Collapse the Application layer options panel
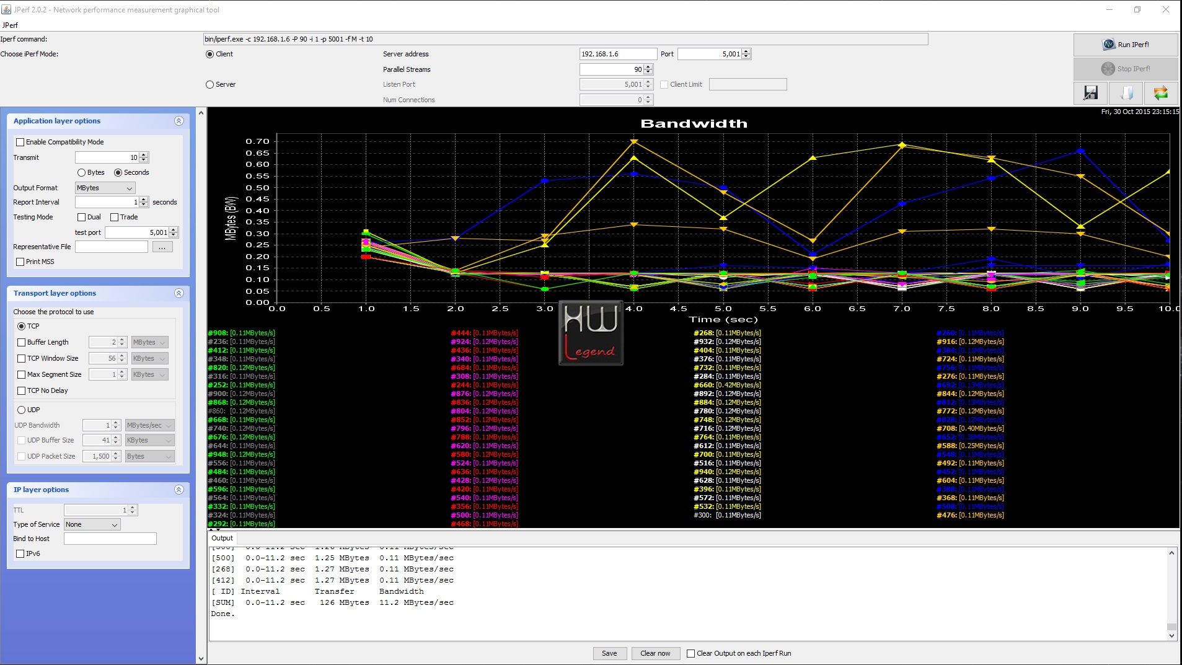Viewport: 1182px width, 665px height. 179,121
